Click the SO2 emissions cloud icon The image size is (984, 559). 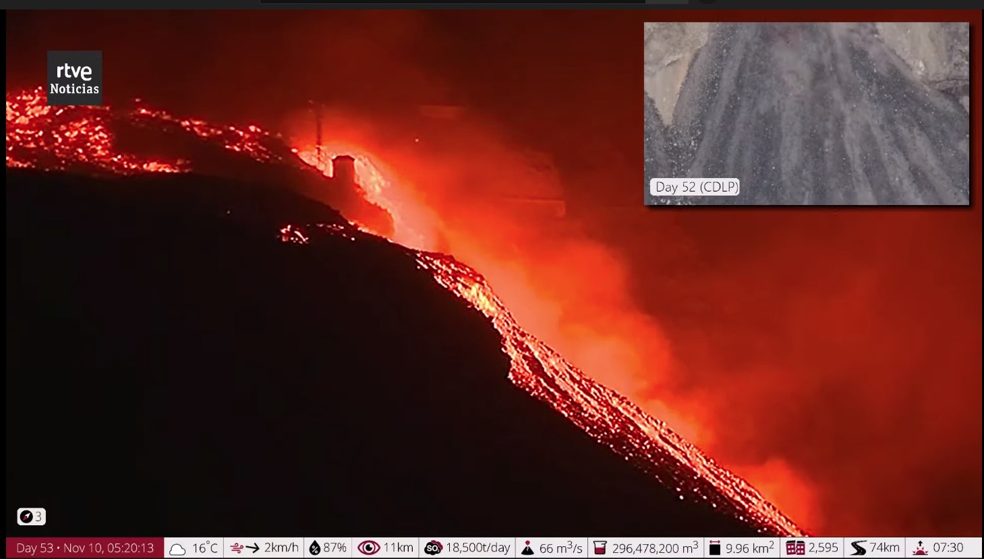tap(433, 548)
